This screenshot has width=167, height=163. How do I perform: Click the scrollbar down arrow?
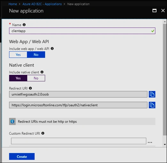[x=165, y=144]
